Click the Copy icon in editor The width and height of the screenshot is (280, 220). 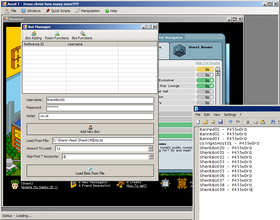[256, 122]
